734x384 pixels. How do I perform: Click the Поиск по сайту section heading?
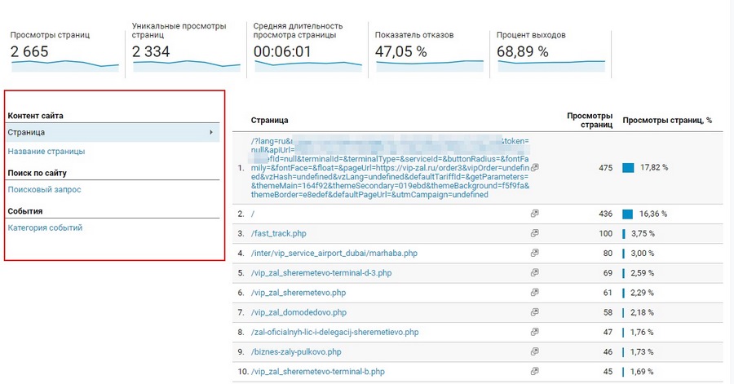point(37,173)
